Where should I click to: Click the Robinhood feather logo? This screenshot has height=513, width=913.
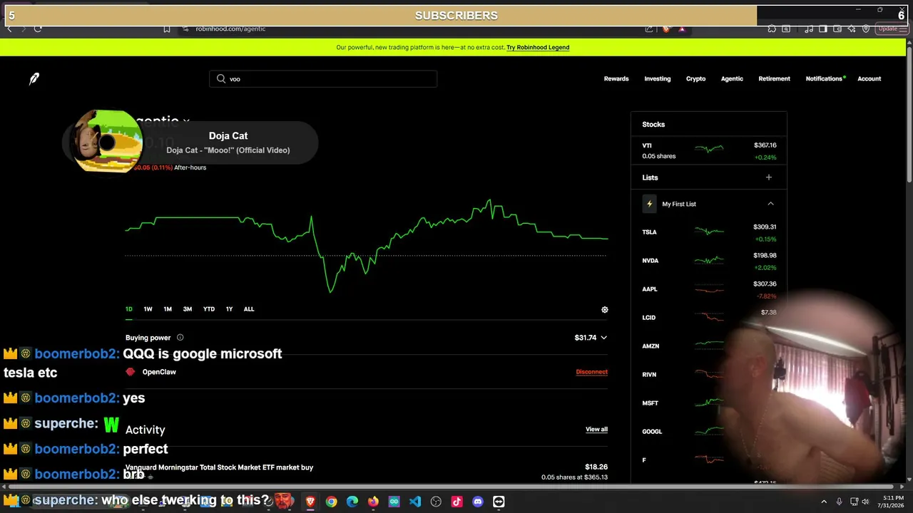(34, 78)
